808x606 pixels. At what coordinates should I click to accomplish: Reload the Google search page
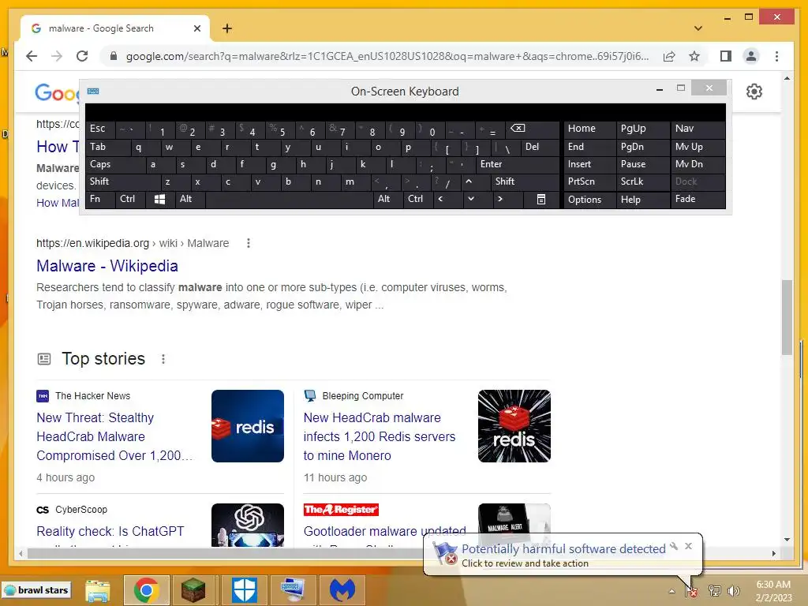coord(82,56)
